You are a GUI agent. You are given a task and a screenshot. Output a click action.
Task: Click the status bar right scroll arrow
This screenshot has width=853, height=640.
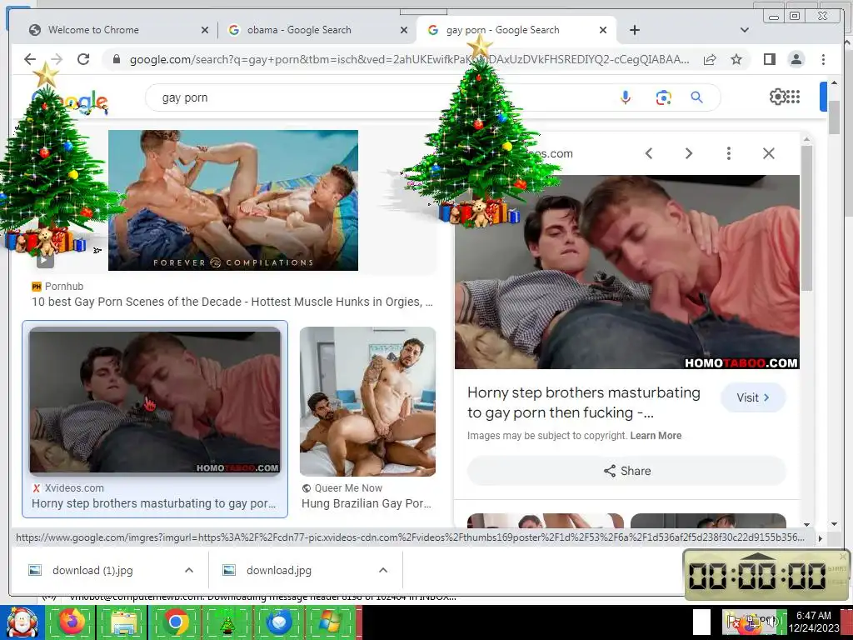[x=821, y=539]
